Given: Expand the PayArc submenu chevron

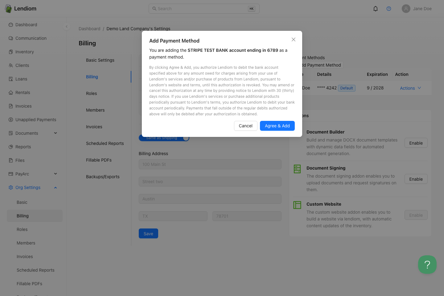Looking at the screenshot, I should tap(55, 174).
